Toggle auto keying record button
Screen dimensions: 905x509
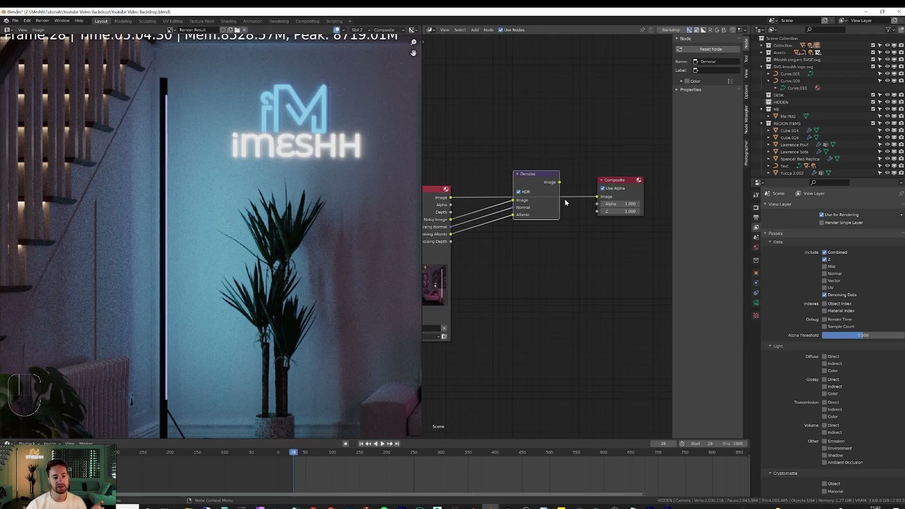click(x=346, y=443)
